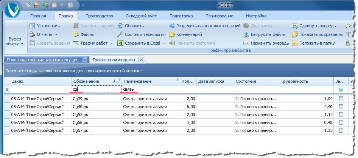
Task: Click Сдвинуть очередь
Action: pyautogui.click(x=314, y=26)
